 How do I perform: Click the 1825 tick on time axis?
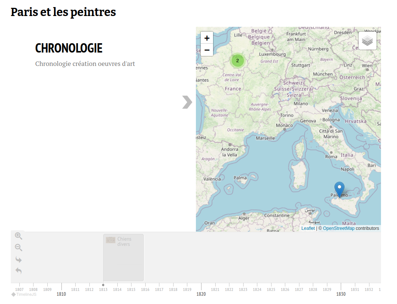click(271, 289)
